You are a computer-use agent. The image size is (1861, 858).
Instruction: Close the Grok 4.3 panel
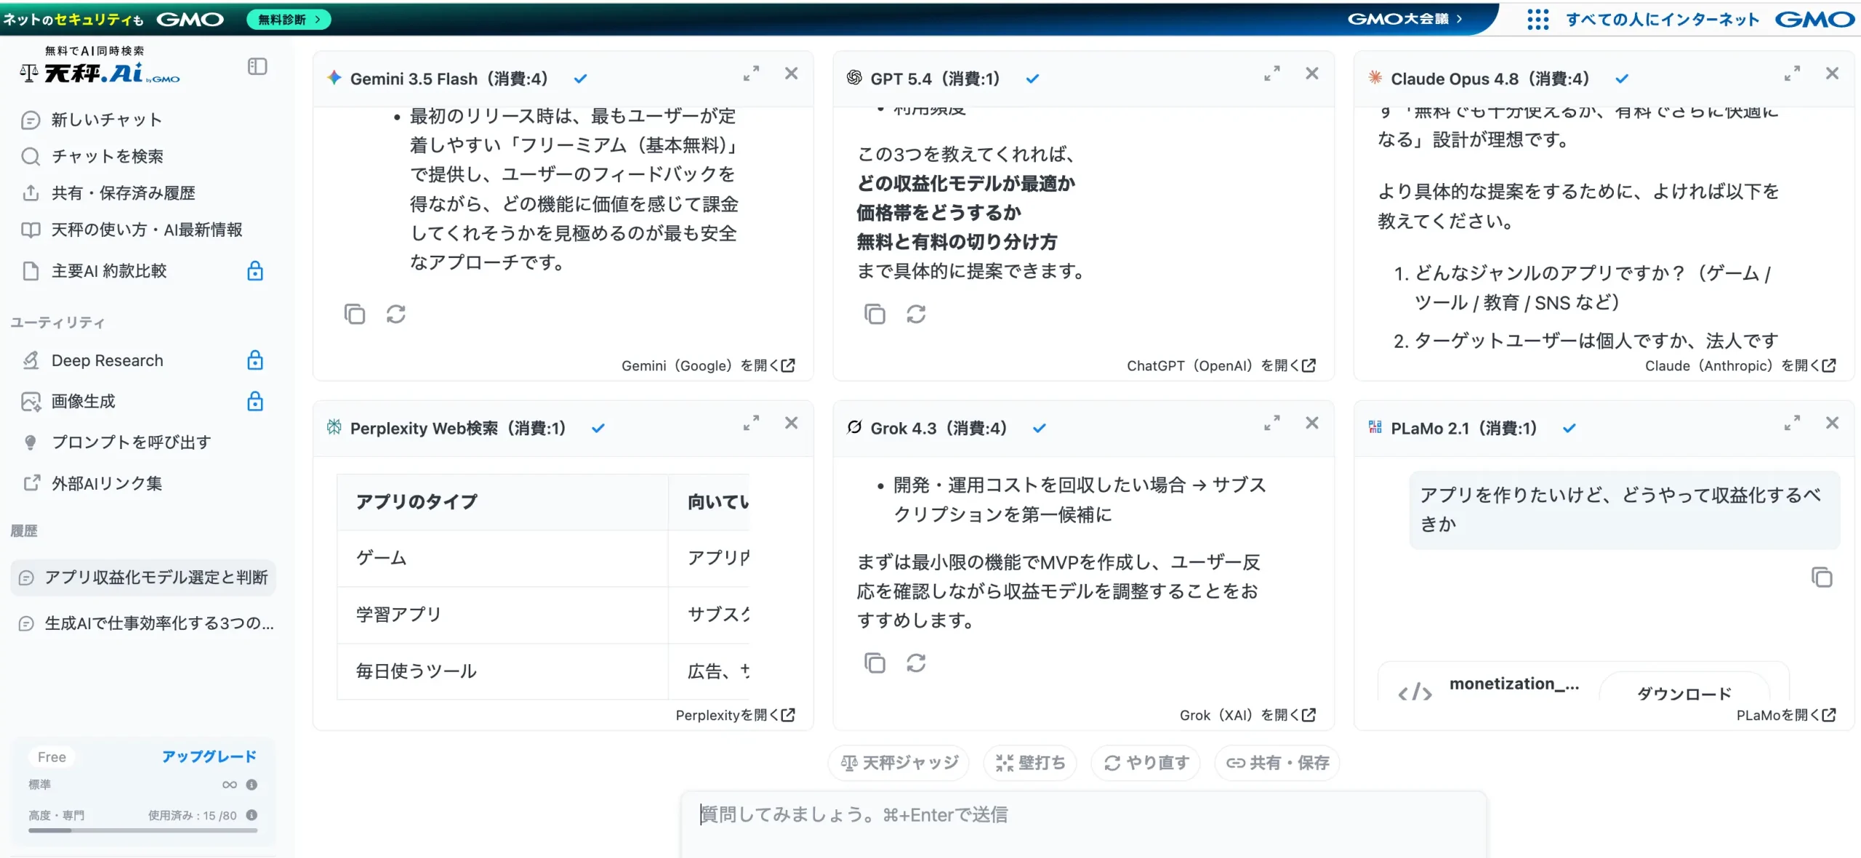coord(1312,423)
